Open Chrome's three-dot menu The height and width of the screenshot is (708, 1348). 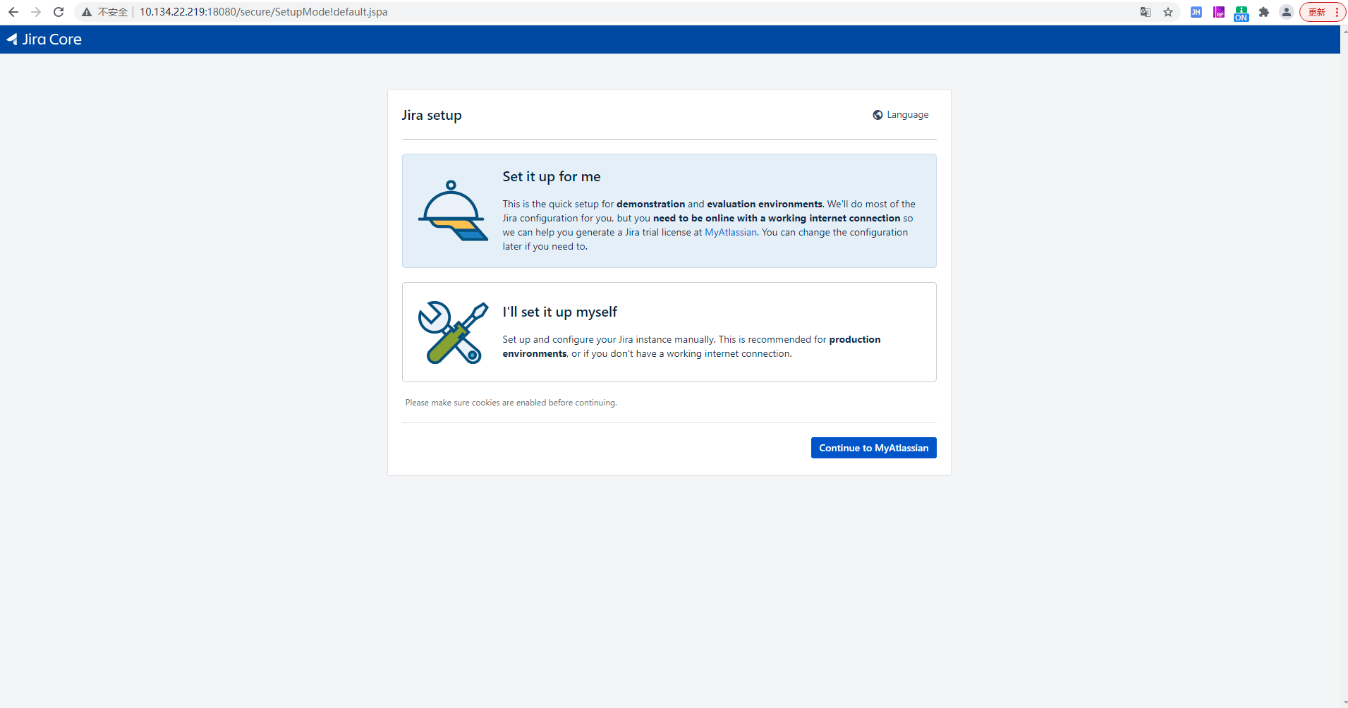[x=1338, y=12]
